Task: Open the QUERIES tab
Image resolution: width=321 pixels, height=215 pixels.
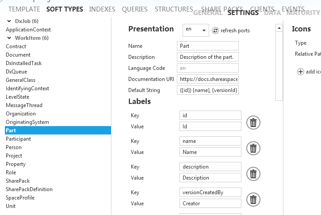Action: click(135, 9)
